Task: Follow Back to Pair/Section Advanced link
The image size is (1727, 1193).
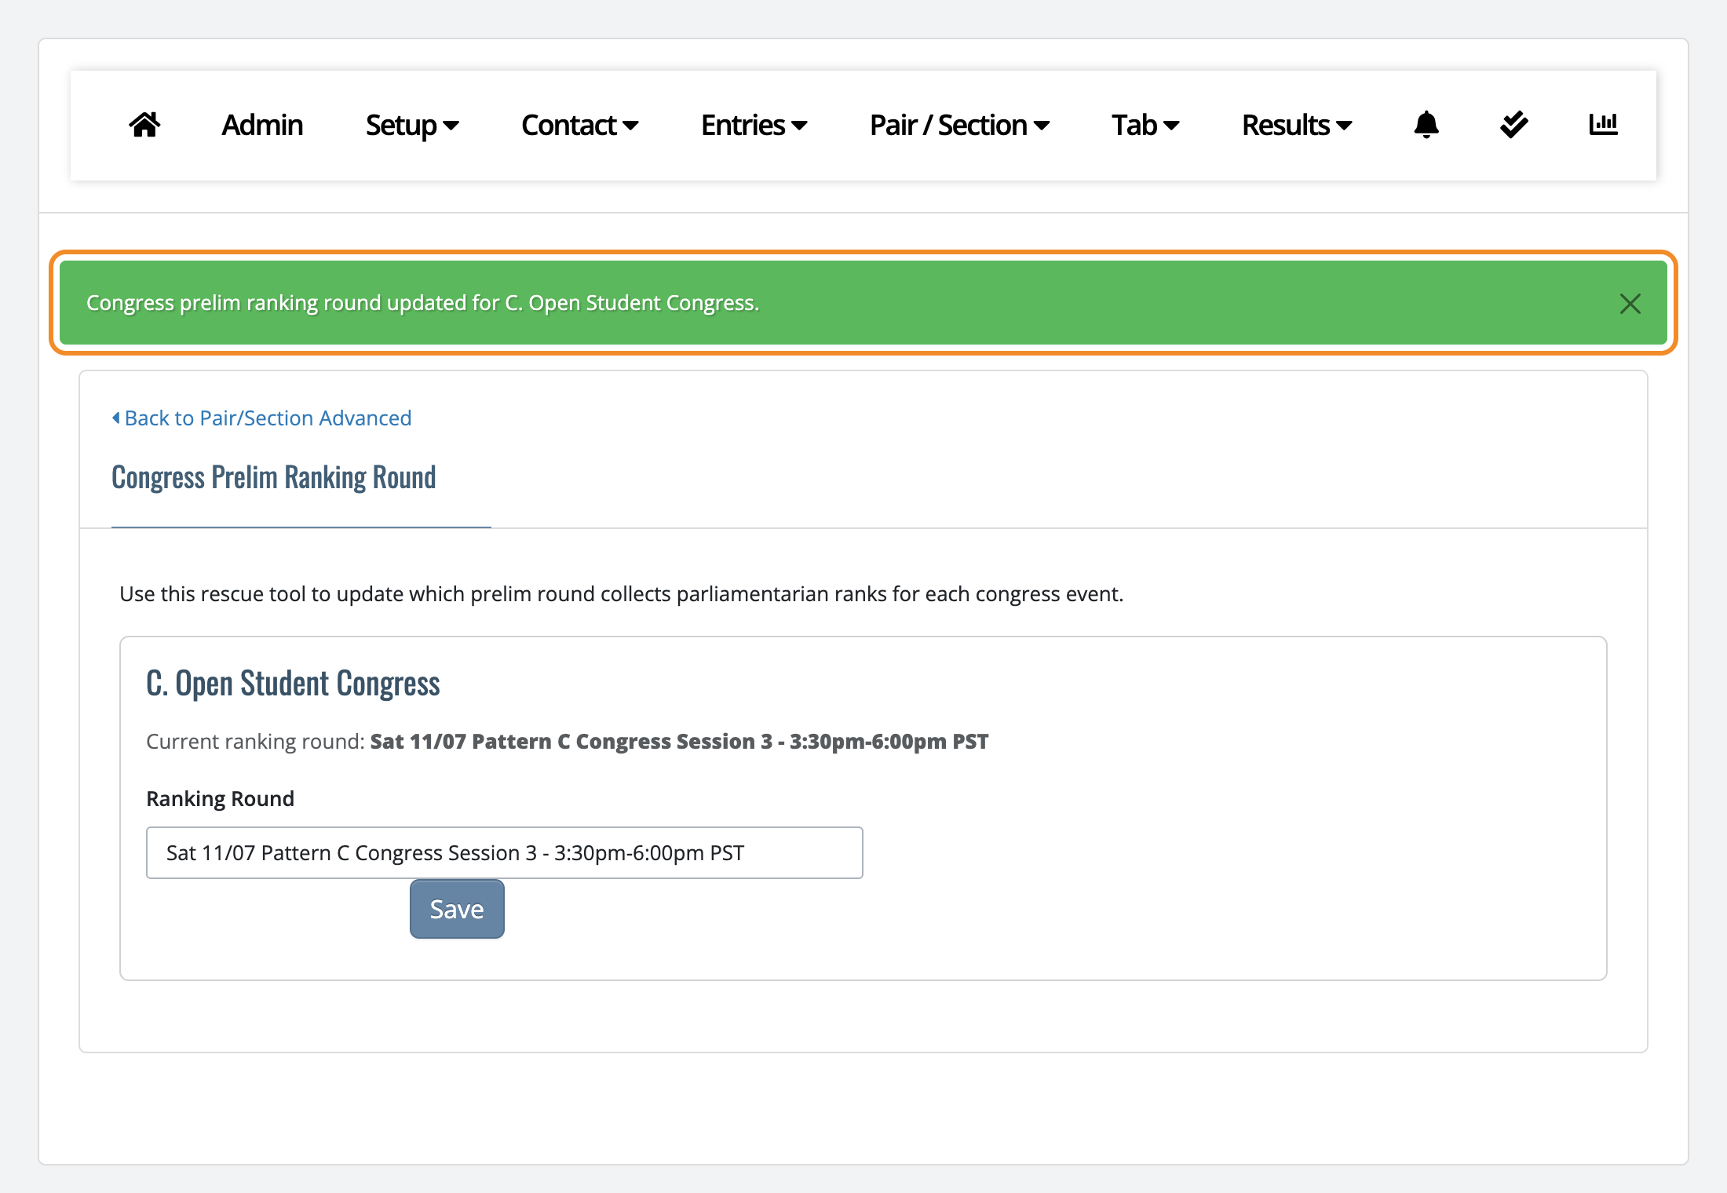Action: 262,418
